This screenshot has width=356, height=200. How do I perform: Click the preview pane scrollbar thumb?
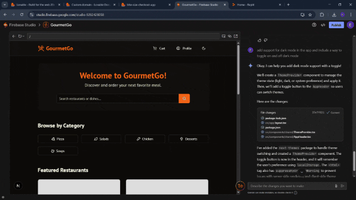tap(238, 69)
